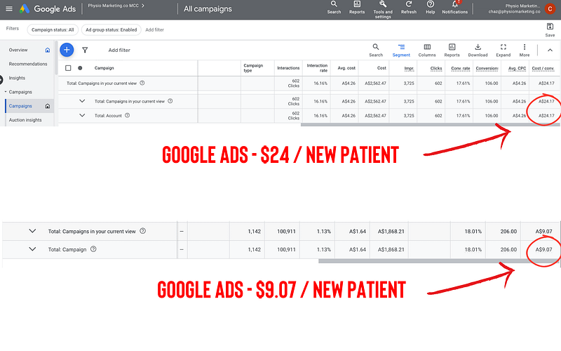Open Recommendations in the sidebar
The image size is (561, 351).
click(28, 64)
